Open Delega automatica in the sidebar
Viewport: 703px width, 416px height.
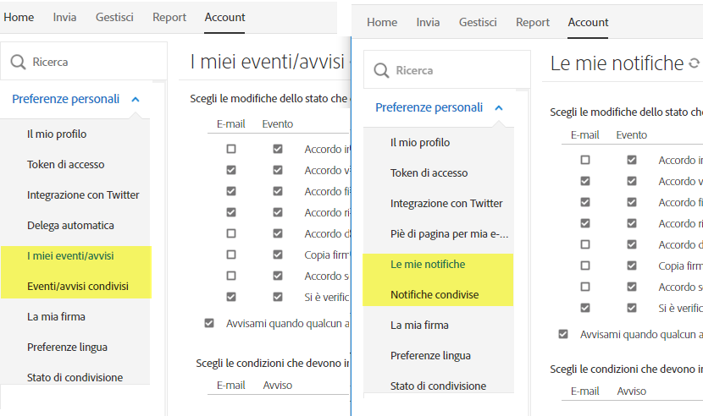pyautogui.click(x=70, y=226)
